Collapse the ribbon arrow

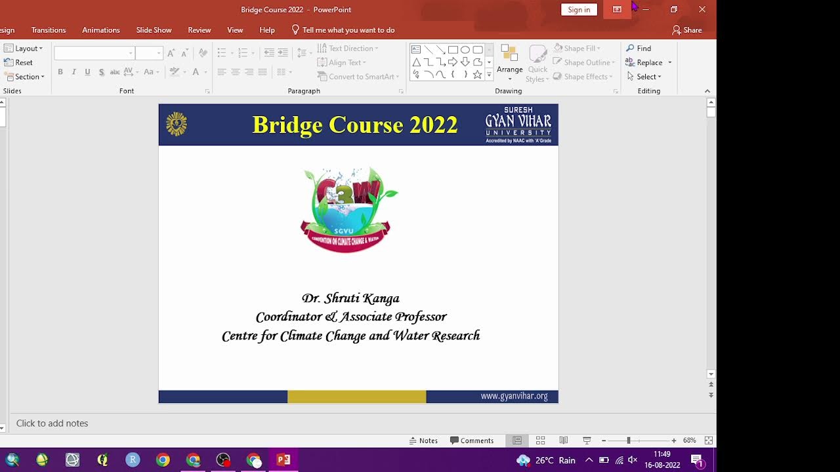click(707, 91)
